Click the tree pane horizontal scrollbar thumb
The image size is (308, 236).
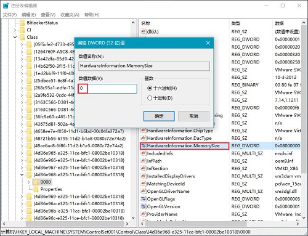pos(75,224)
